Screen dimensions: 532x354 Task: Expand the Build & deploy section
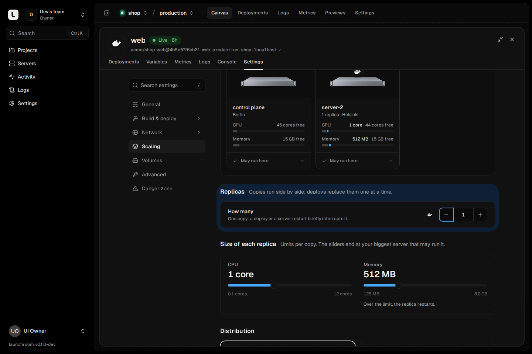click(167, 118)
